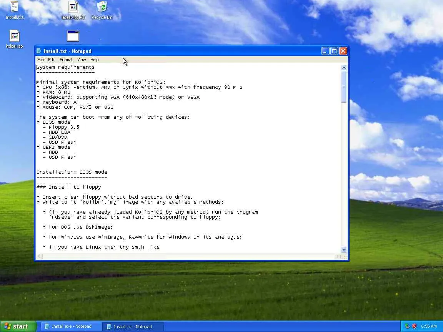Click the '### Install to floppy' line
The width and height of the screenshot is (443, 332).
click(69, 187)
